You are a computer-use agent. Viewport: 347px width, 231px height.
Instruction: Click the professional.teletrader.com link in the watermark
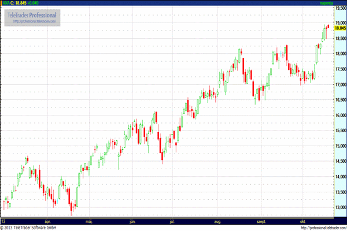[35, 21]
